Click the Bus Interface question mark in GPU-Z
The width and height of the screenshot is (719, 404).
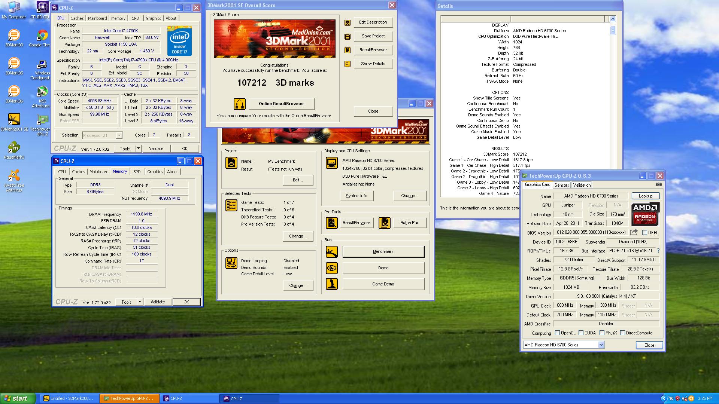tap(658, 251)
